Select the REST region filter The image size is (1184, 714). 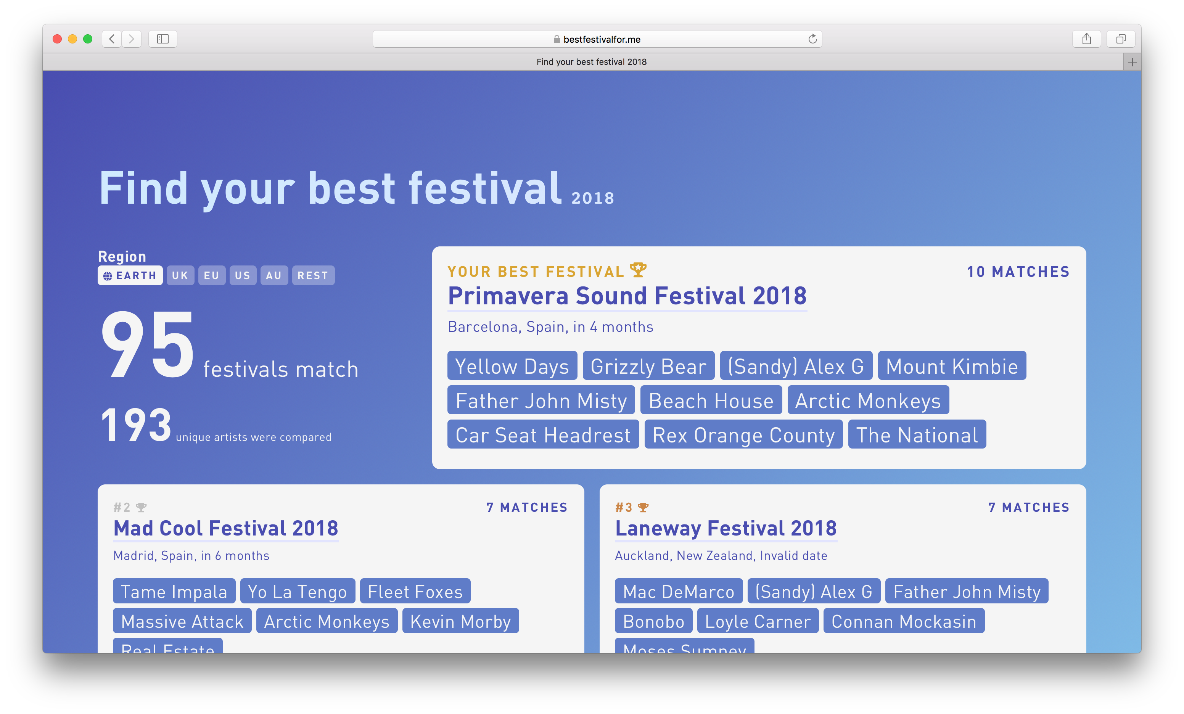(313, 275)
